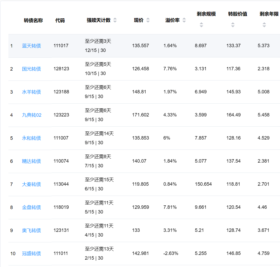
Task: Sort the table by 现价 arrows
Action: [148, 20]
